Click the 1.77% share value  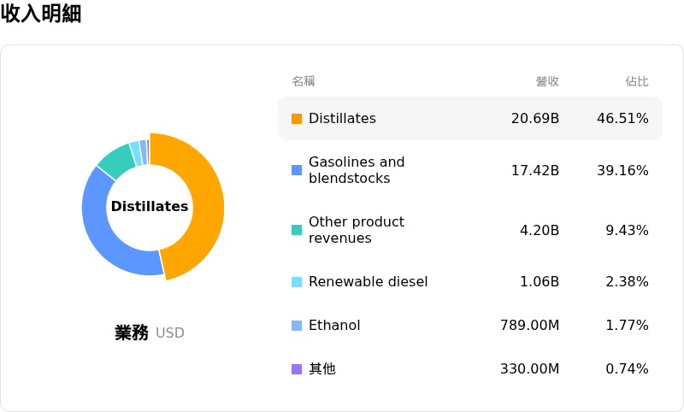(x=627, y=325)
